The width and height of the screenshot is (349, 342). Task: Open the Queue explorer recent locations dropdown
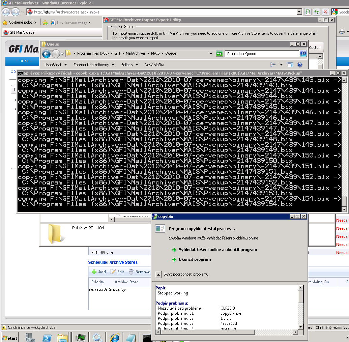click(x=62, y=54)
